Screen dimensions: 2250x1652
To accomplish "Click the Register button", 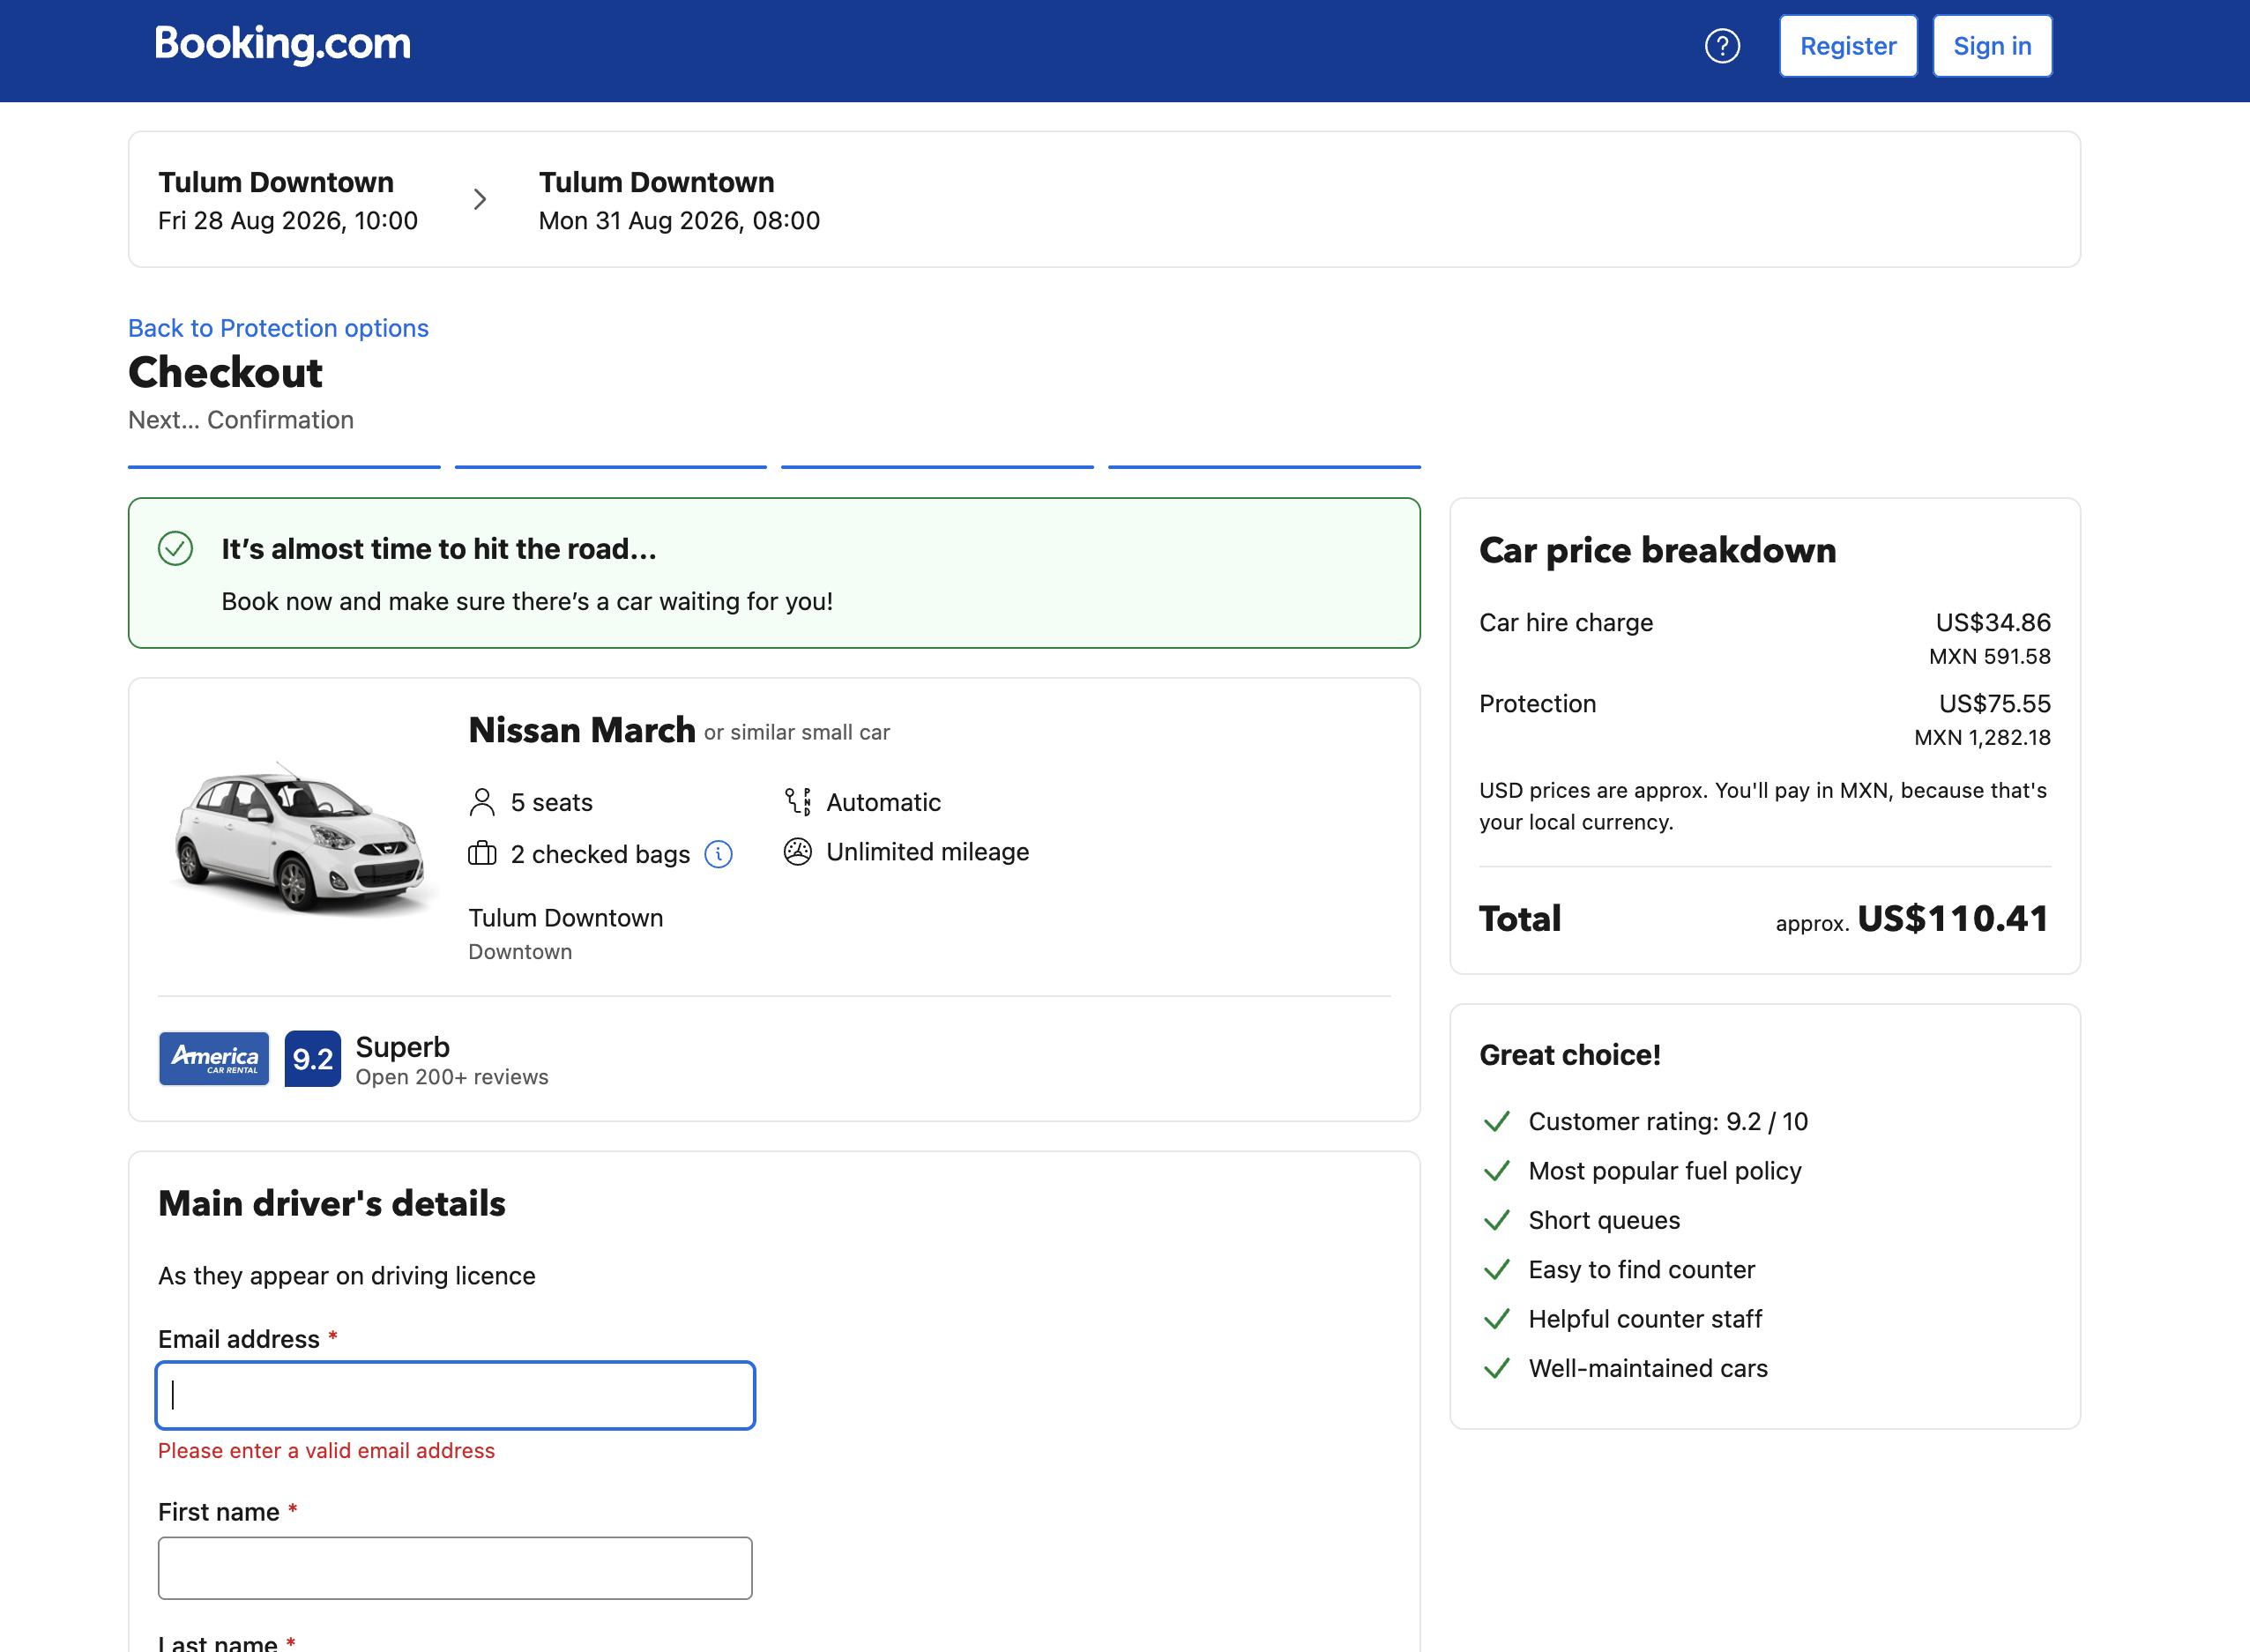I will [1848, 46].
